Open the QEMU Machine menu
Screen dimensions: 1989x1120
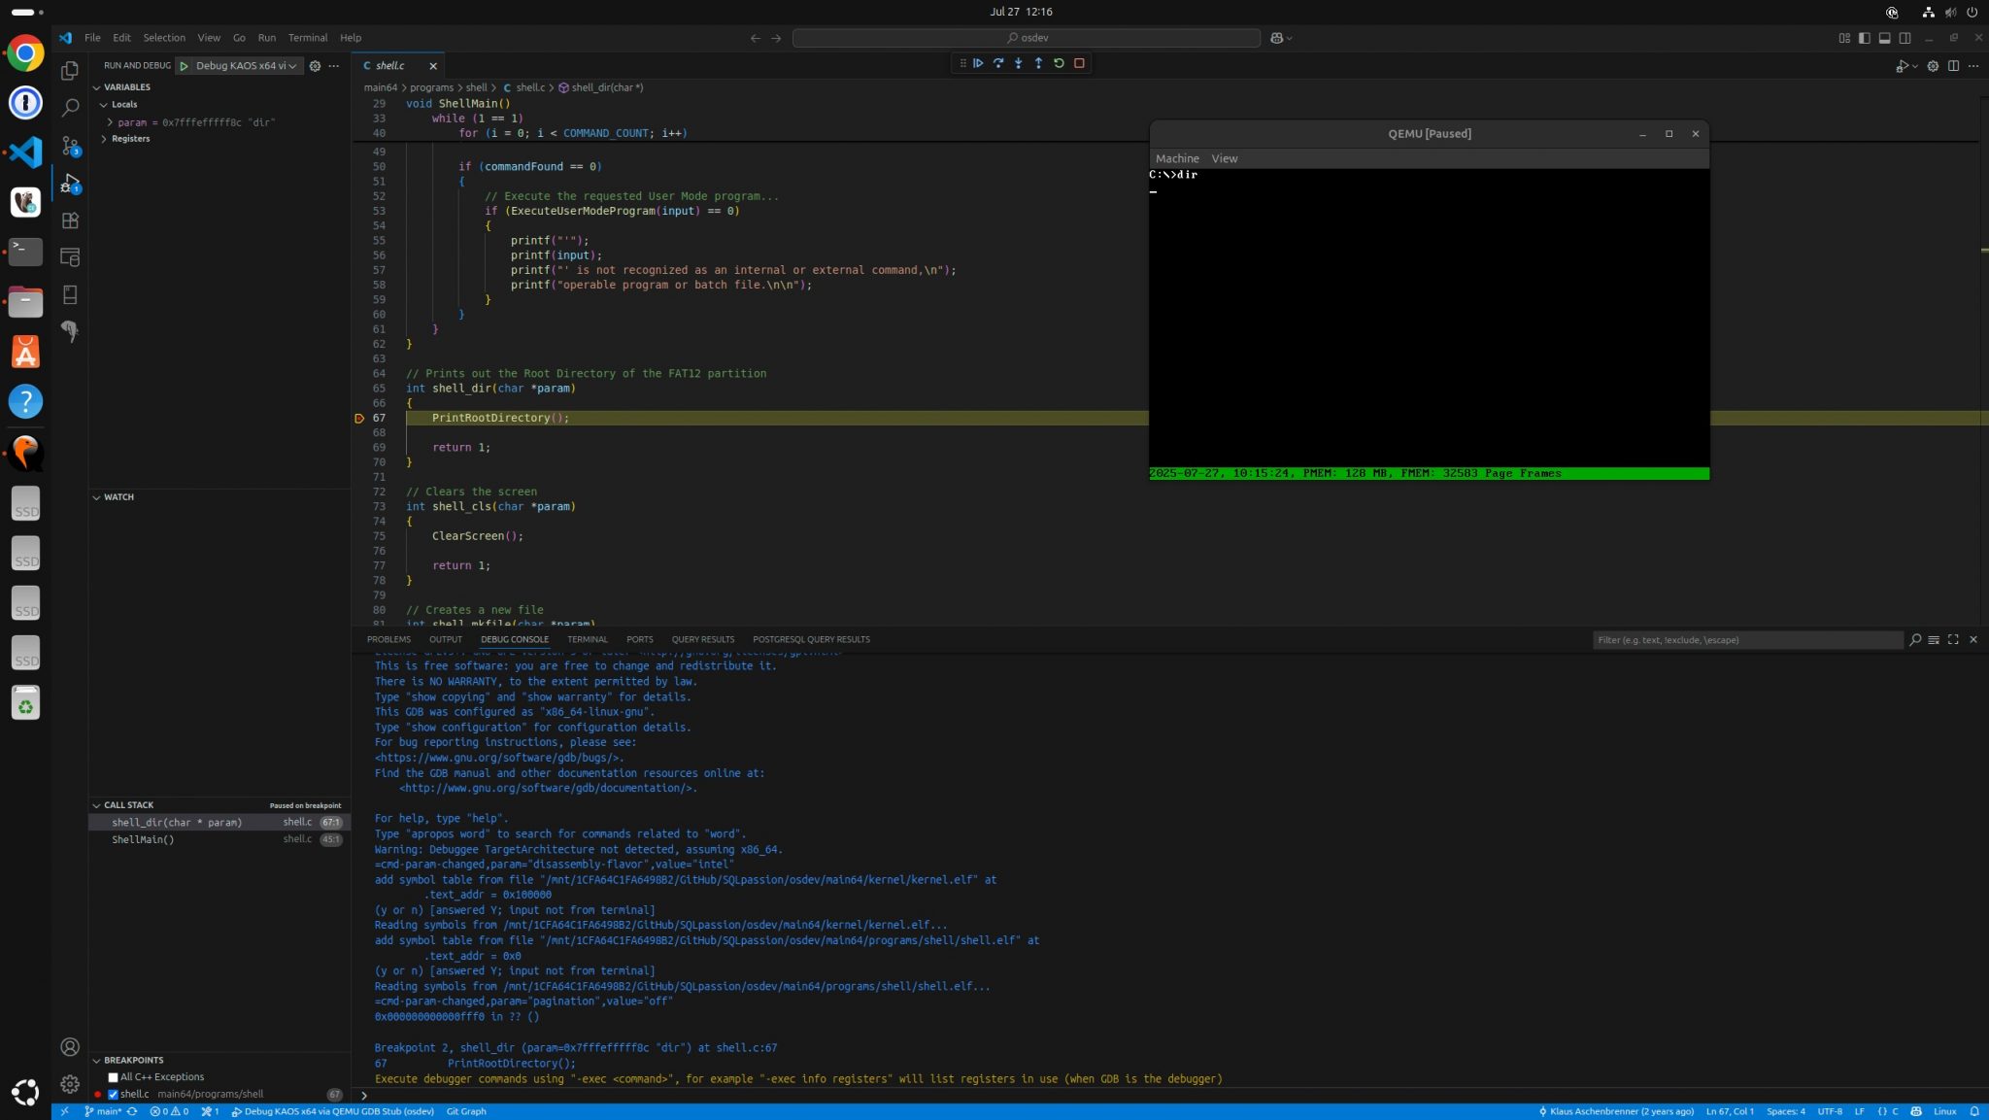click(x=1176, y=158)
